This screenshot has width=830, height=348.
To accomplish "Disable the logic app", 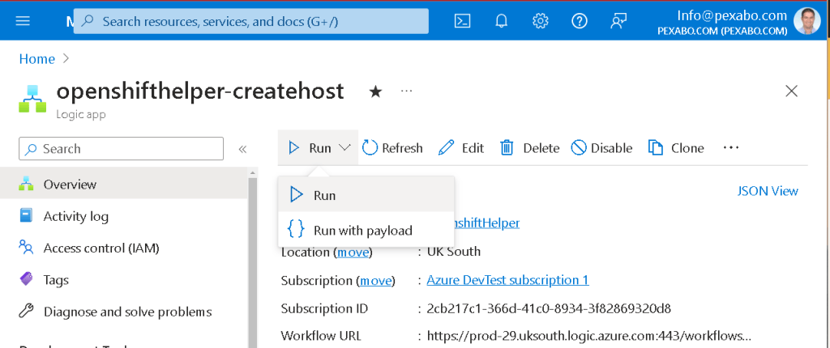I will [x=602, y=148].
